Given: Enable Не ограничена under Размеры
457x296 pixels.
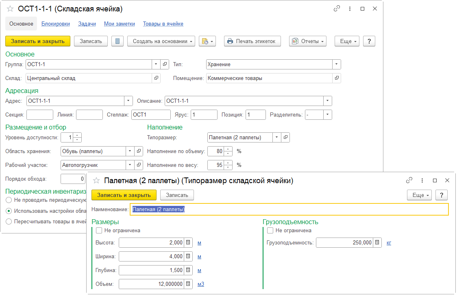Looking at the screenshot, I should (99, 231).
